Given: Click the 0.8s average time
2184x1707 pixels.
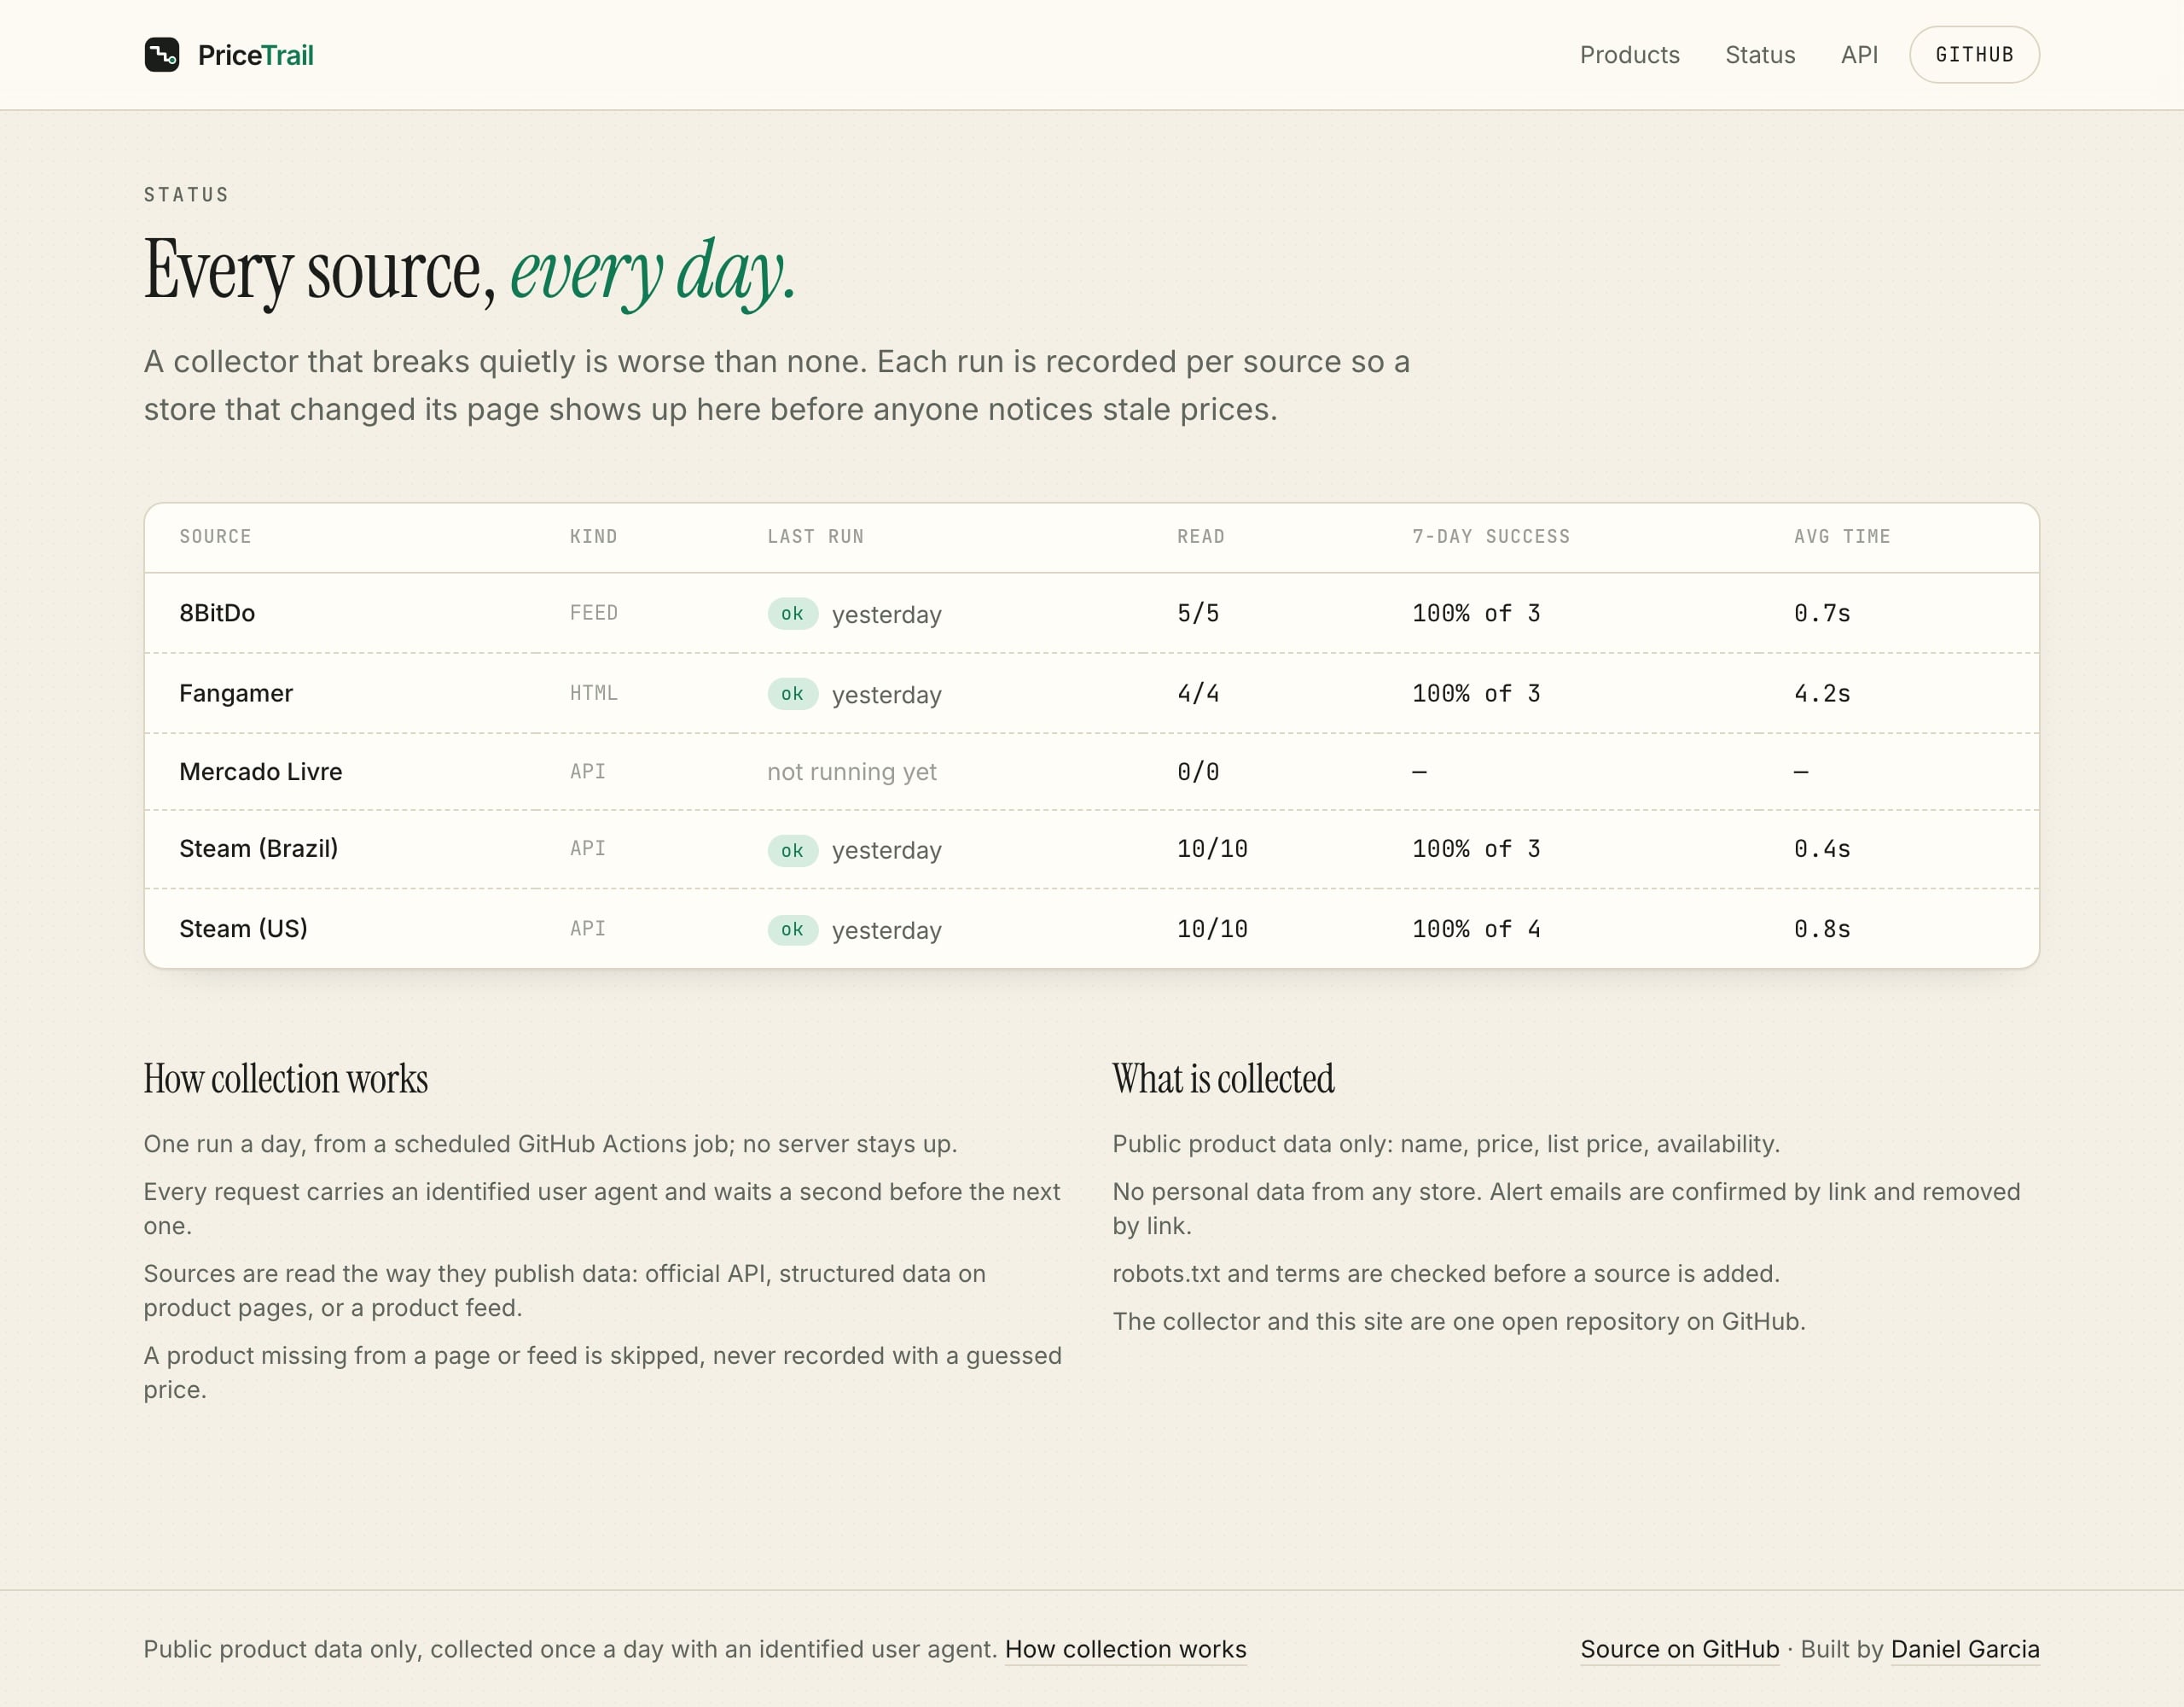Looking at the screenshot, I should coord(1822,929).
